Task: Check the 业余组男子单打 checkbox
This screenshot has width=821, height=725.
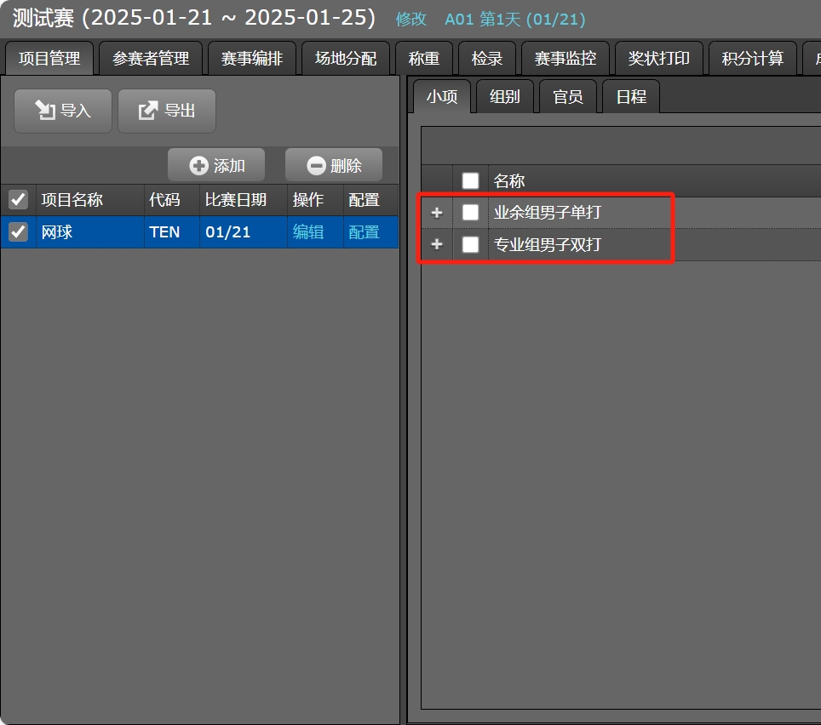Action: pyautogui.click(x=470, y=213)
